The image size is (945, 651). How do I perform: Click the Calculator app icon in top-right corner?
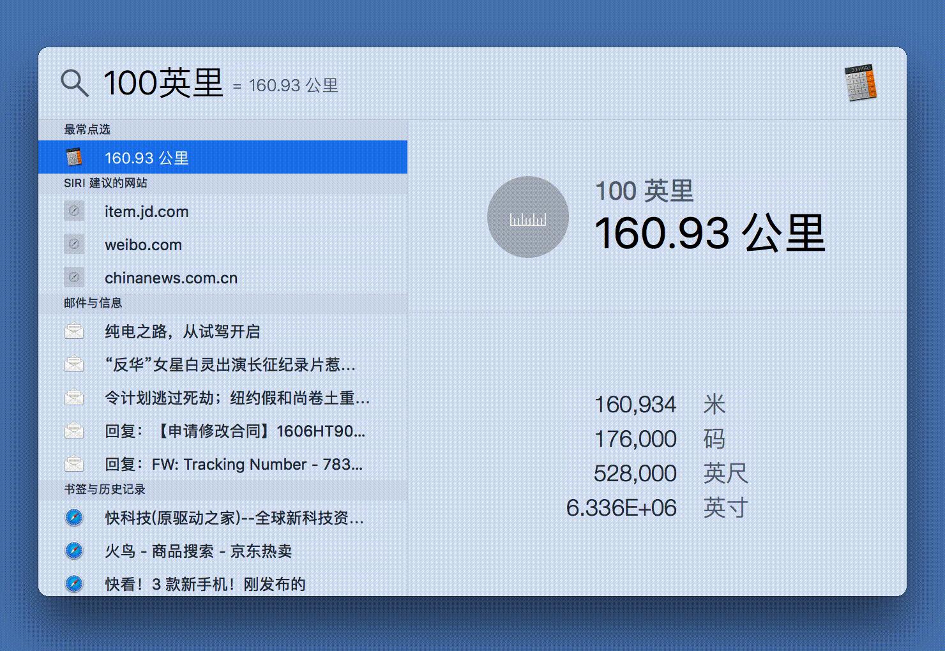[860, 84]
